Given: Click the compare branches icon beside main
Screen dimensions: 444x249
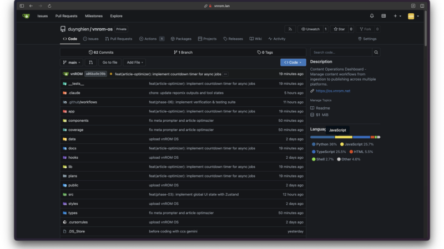Looking at the screenshot, I should (x=90, y=63).
